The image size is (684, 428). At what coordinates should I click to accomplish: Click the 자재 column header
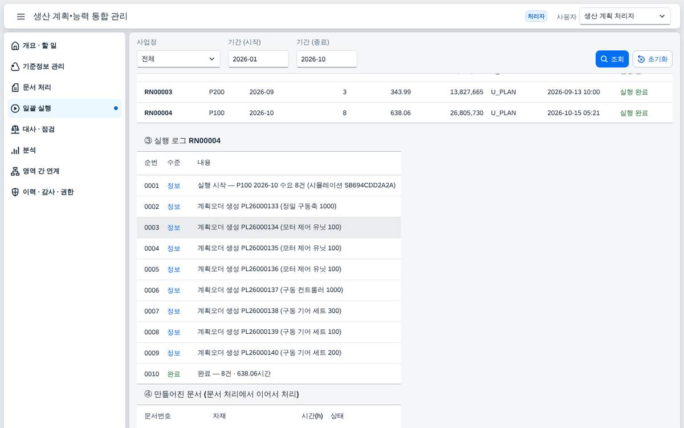click(x=219, y=416)
